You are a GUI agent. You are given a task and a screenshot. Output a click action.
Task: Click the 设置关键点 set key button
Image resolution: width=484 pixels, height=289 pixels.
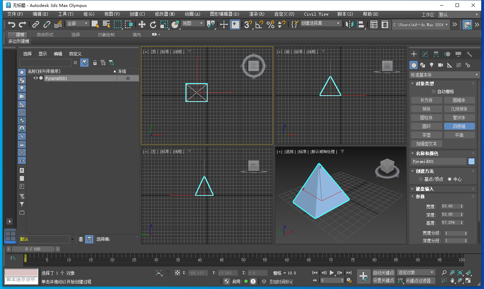[384, 280]
